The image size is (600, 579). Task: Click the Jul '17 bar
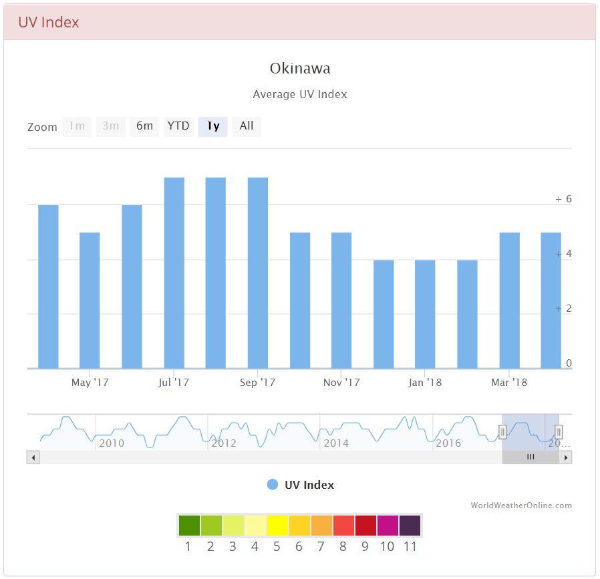[174, 273]
